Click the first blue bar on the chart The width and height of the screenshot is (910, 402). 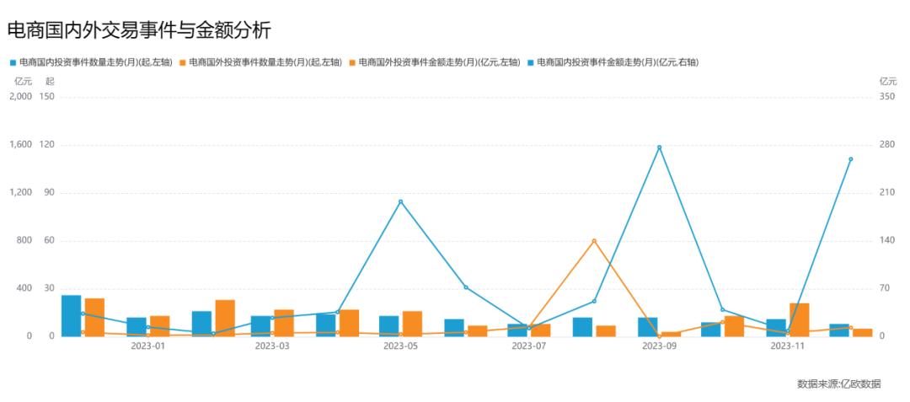(x=72, y=316)
